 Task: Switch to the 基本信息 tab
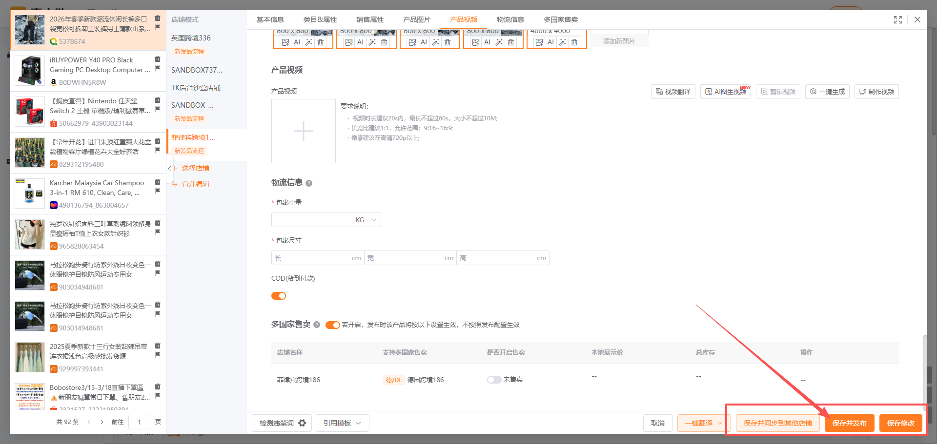[270, 19]
